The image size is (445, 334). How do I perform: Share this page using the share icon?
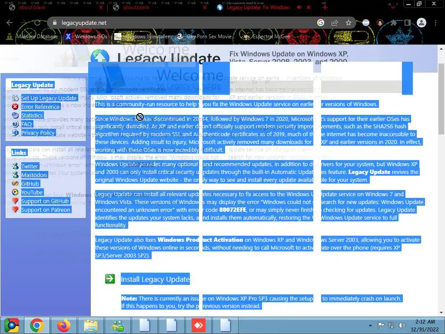(335, 23)
